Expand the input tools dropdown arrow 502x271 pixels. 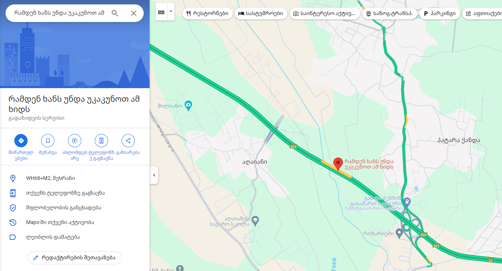pyautogui.click(x=171, y=12)
